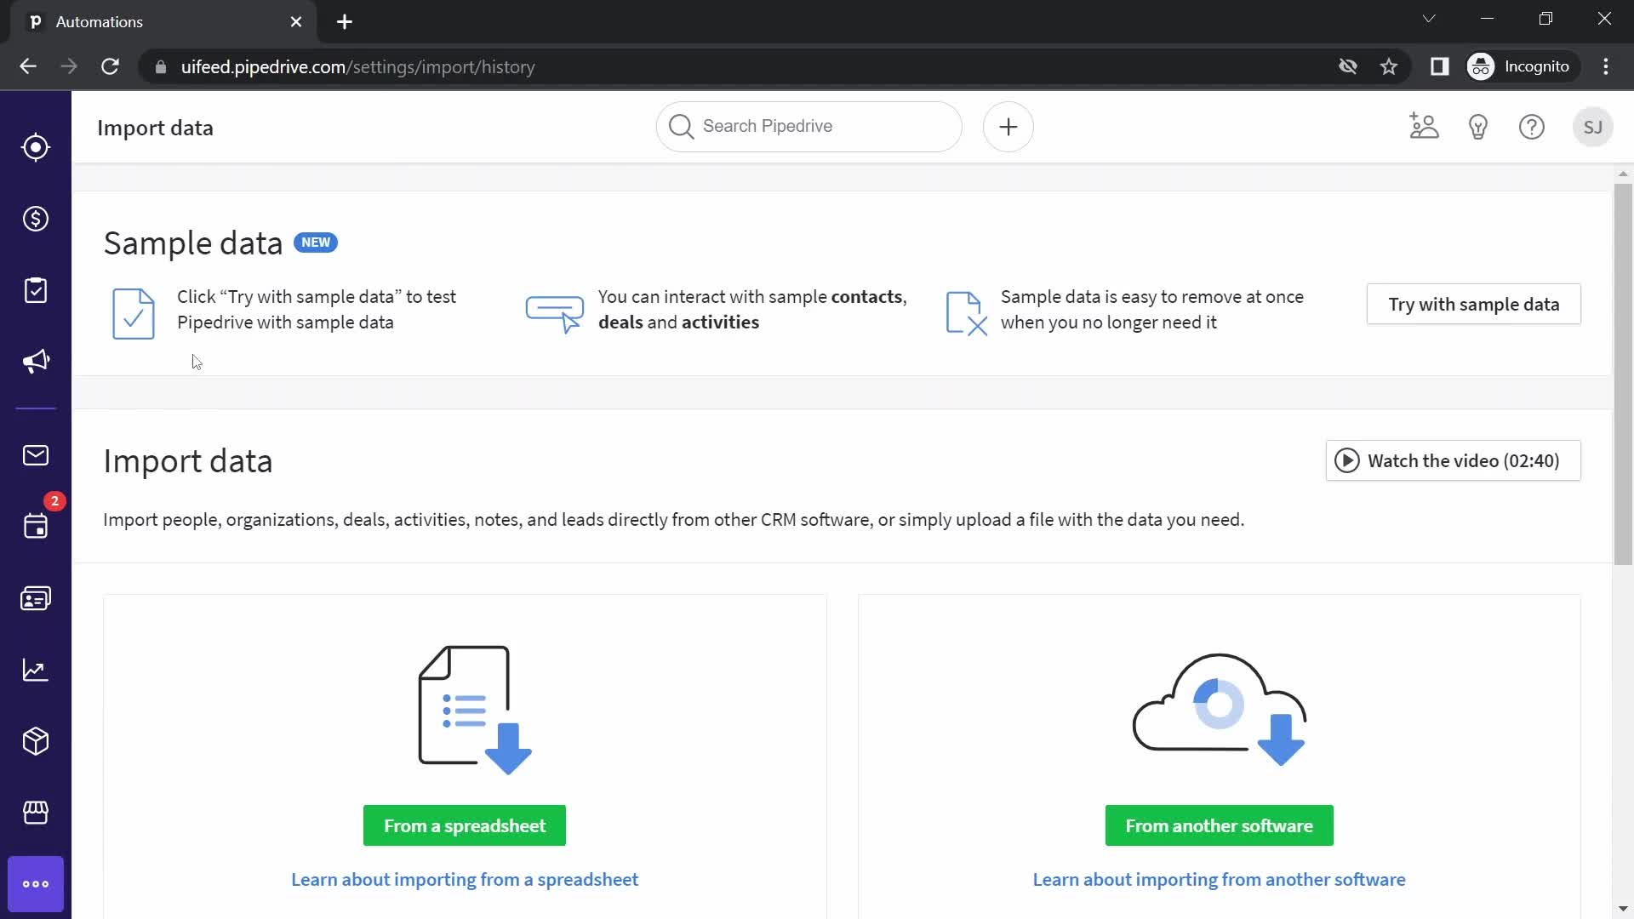Click the plus add button in toolbar
Image resolution: width=1634 pixels, height=919 pixels.
pyautogui.click(x=1008, y=127)
